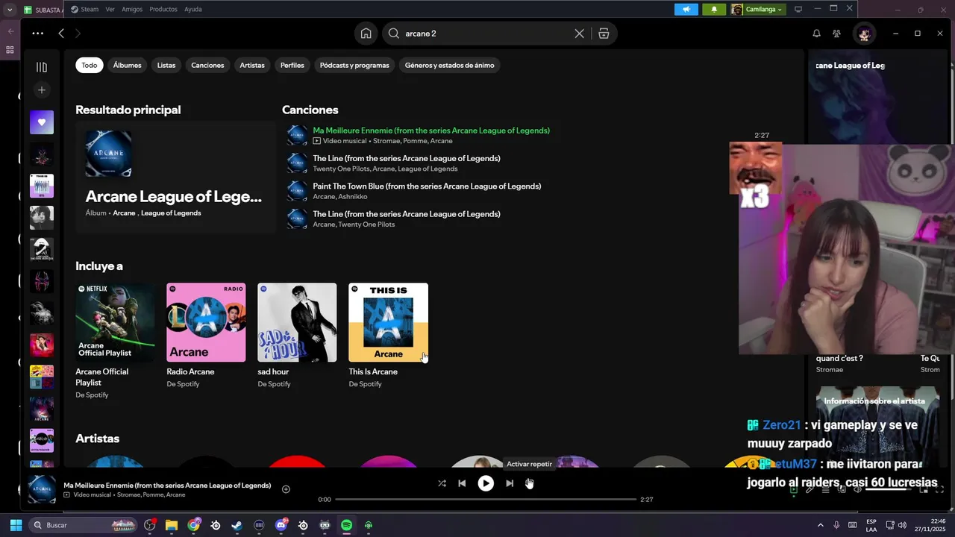Filter results by Artistas
Screen dimensions: 955x537
tap(252, 65)
